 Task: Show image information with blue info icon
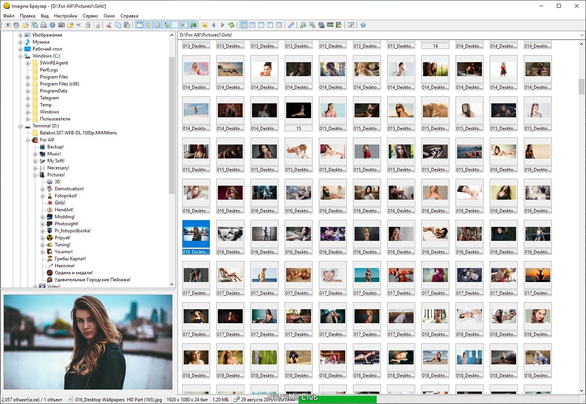52,25
